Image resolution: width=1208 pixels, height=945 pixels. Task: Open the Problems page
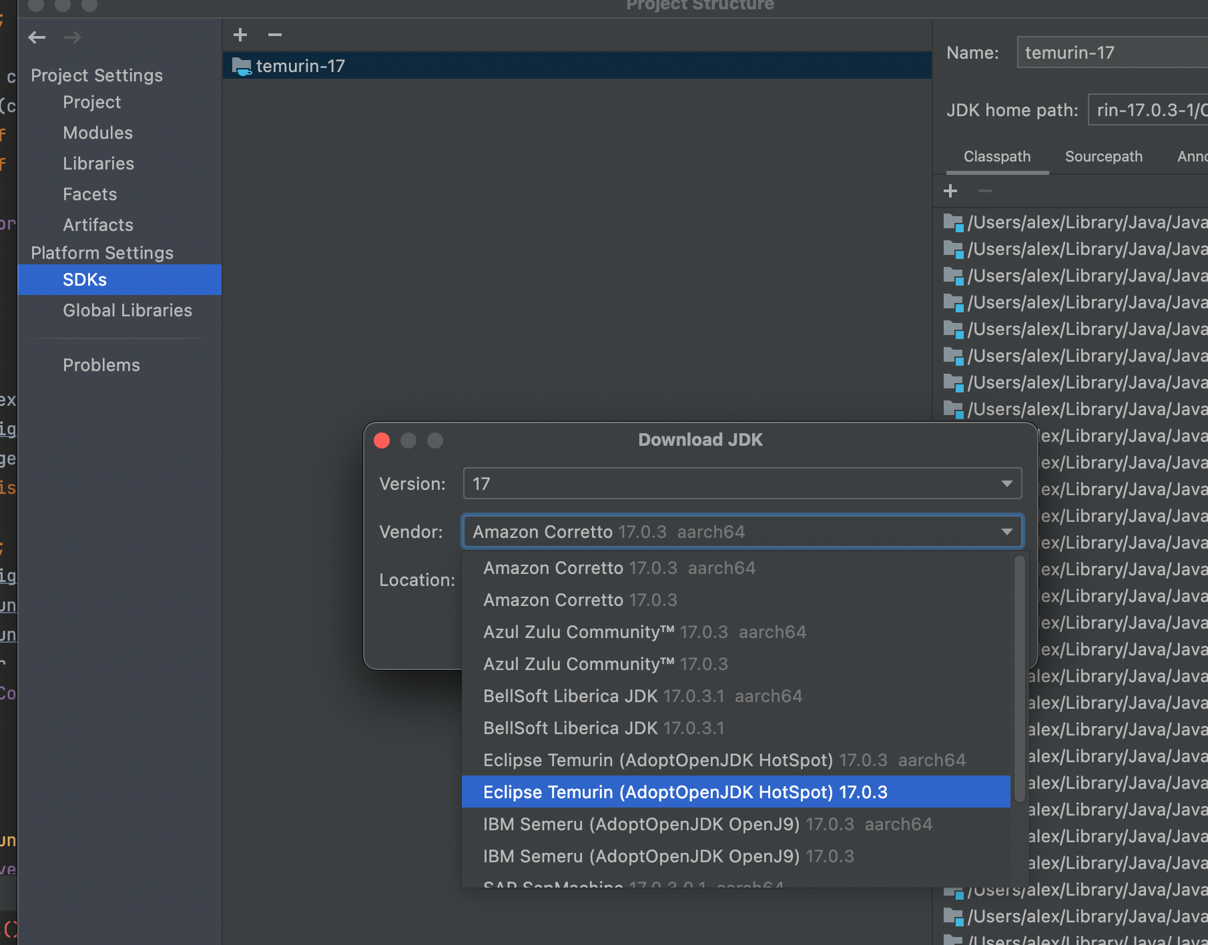coord(101,365)
